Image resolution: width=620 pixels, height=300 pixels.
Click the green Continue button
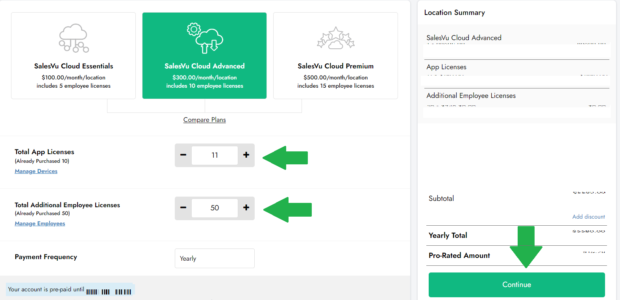pos(516,285)
